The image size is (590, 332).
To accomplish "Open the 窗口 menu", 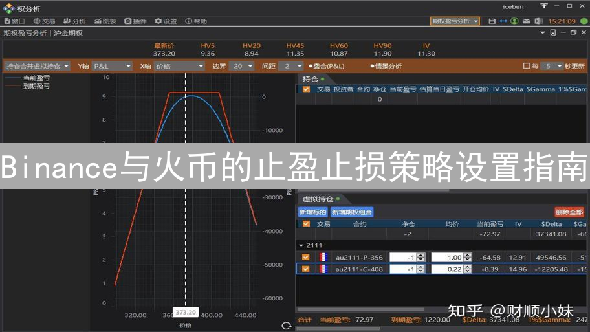I will click(x=15, y=21).
